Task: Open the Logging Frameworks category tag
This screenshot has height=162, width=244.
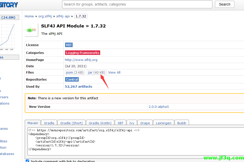Action: (x=82, y=53)
